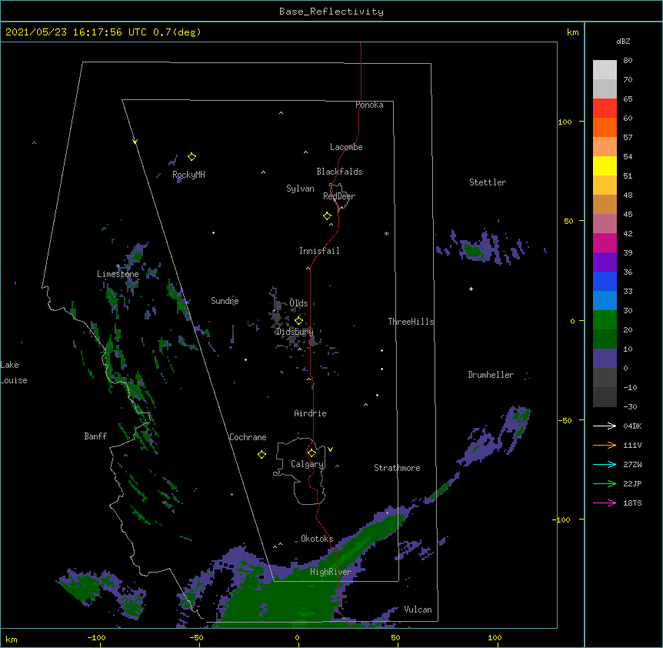Click the ThreeHills label
The height and width of the screenshot is (648, 663).
pyautogui.click(x=411, y=322)
